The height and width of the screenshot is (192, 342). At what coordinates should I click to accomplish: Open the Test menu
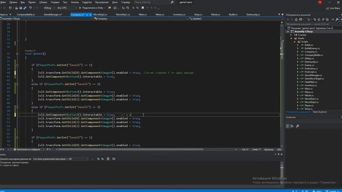tap(65, 2)
